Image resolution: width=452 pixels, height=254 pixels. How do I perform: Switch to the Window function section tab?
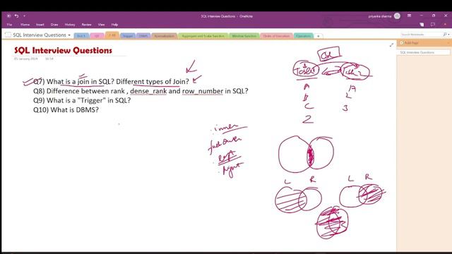coord(244,36)
